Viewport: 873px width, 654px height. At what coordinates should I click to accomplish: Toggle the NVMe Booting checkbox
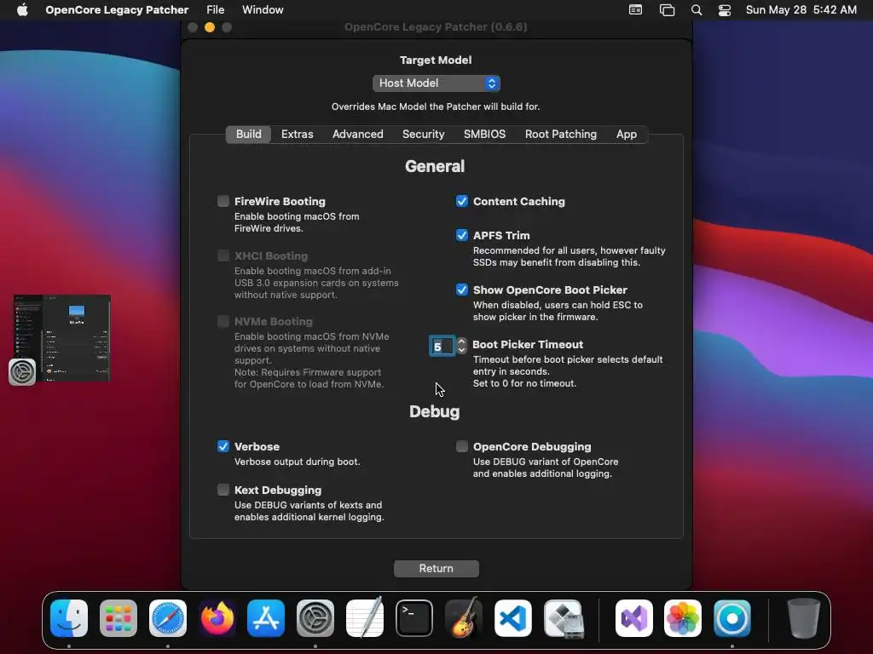tap(223, 321)
